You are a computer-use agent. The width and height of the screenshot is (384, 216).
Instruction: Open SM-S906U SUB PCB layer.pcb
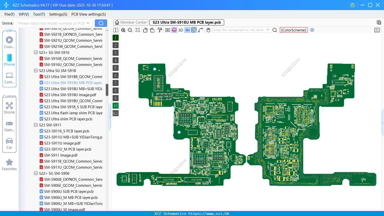(x=69, y=192)
